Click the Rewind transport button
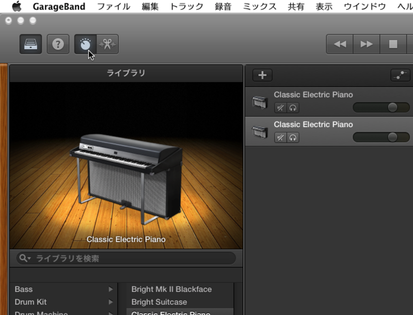Screen dimensions: 413x315 [x=340, y=44]
